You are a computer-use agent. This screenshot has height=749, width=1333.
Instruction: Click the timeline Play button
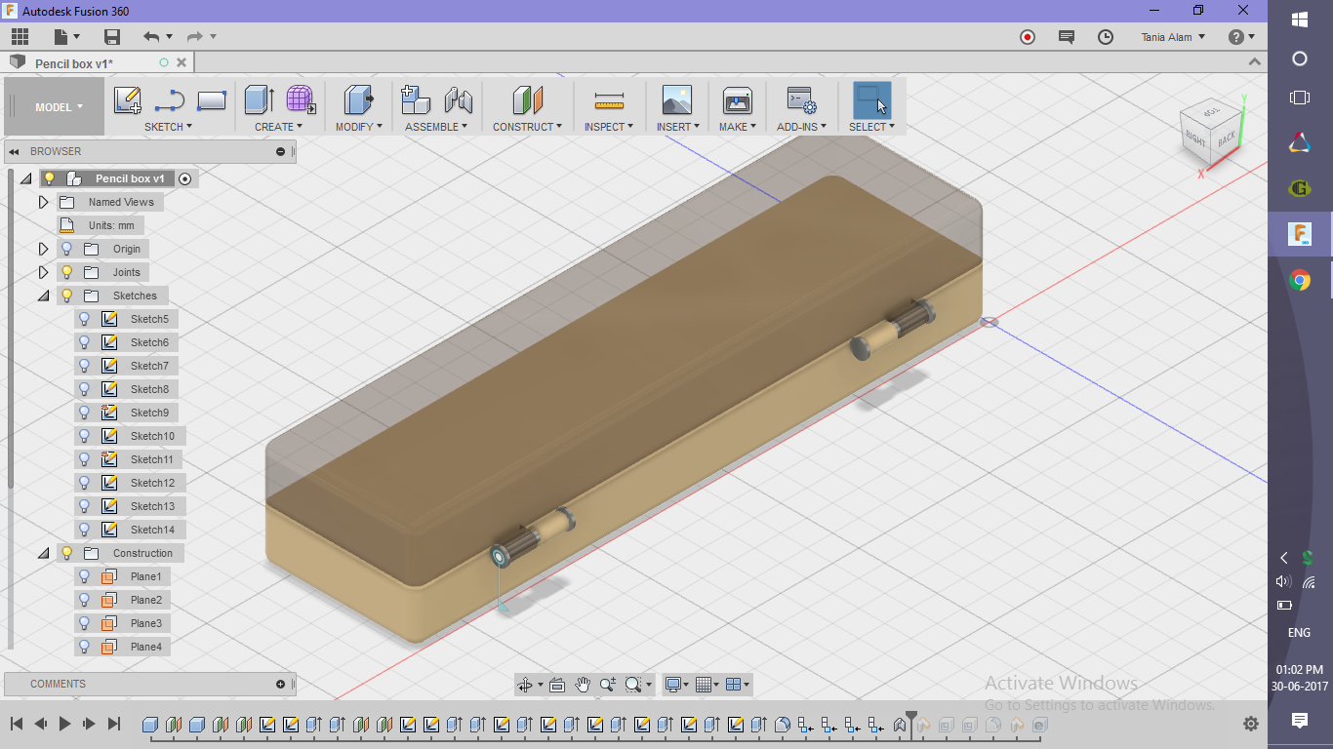pyautogui.click(x=65, y=724)
